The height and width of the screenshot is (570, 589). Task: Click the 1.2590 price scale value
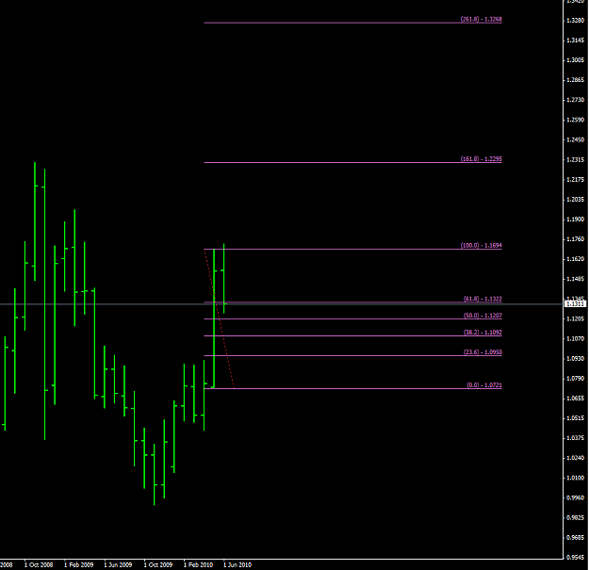tap(576, 120)
